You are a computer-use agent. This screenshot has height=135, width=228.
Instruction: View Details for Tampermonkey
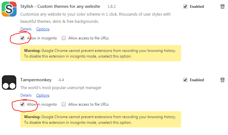[26, 95]
